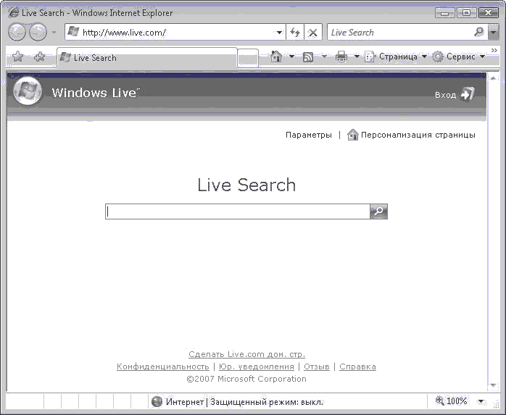Image resolution: width=506 pixels, height=415 pixels.
Task: Expand the address bar history dropdown
Action: (x=280, y=33)
